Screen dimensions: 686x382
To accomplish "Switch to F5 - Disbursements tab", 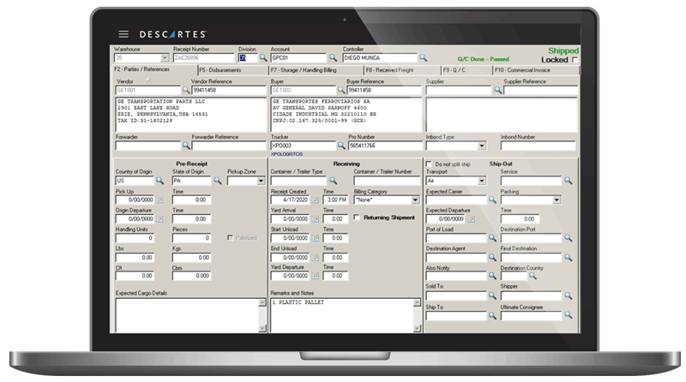I will [x=228, y=69].
